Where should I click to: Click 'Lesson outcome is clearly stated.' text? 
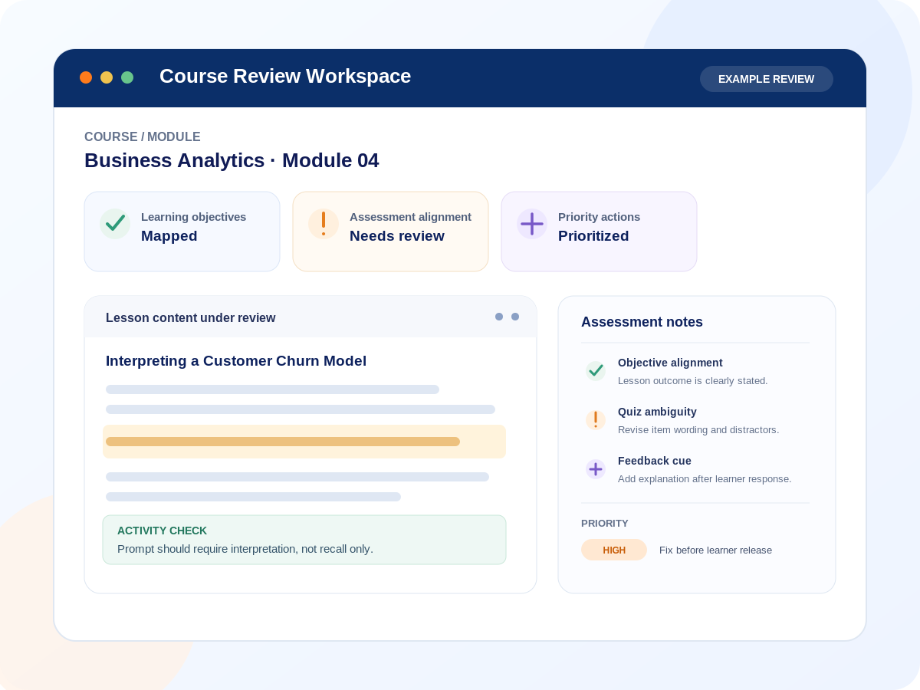coord(693,380)
